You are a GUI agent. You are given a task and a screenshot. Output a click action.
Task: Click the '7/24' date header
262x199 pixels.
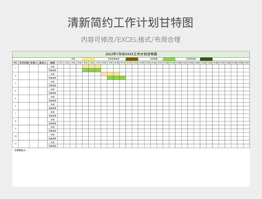pos(203,63)
